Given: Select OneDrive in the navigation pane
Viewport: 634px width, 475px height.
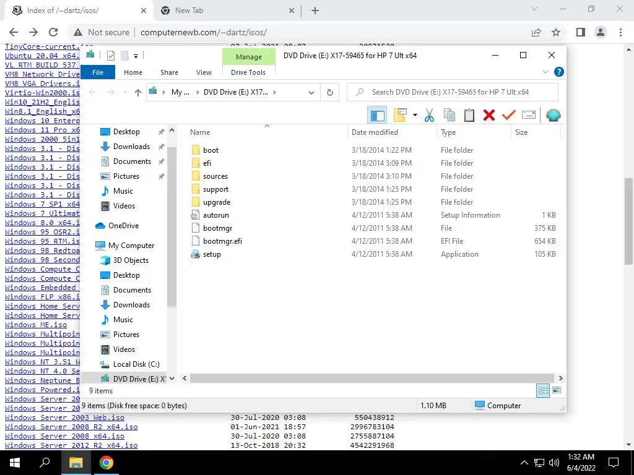Looking at the screenshot, I should tap(123, 226).
